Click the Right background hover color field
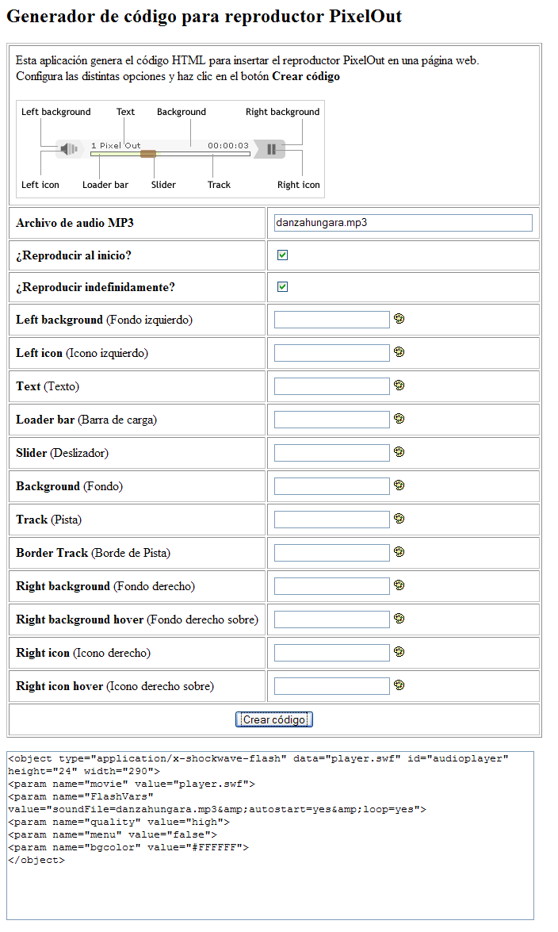The image size is (558, 932). 331,619
